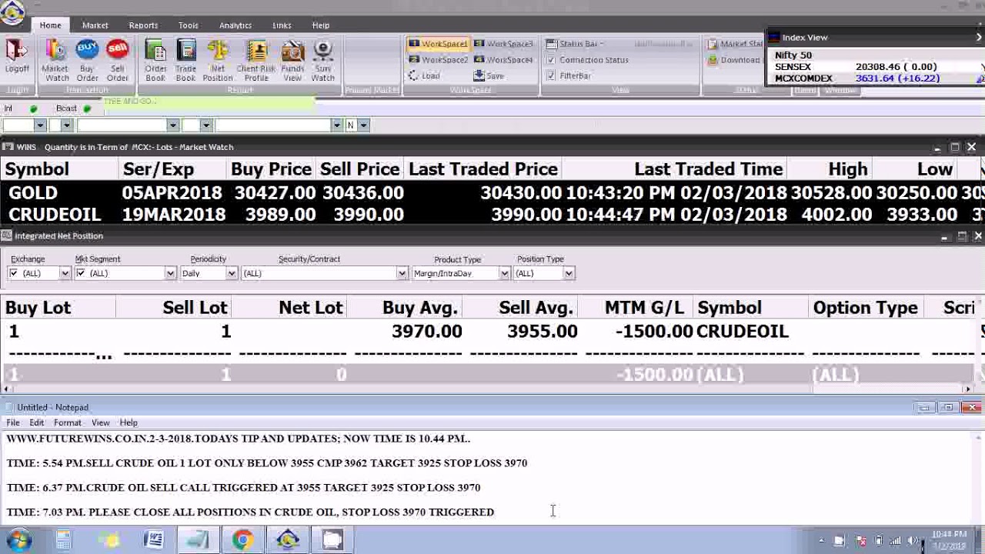Open Notepad's File menu

click(13, 422)
